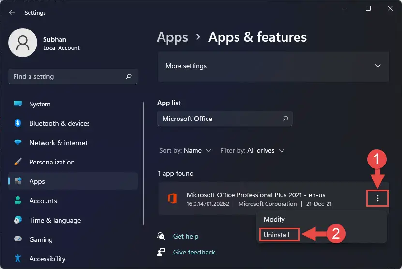The height and width of the screenshot is (269, 402).
Task: Open the Get help link
Action: [186, 236]
